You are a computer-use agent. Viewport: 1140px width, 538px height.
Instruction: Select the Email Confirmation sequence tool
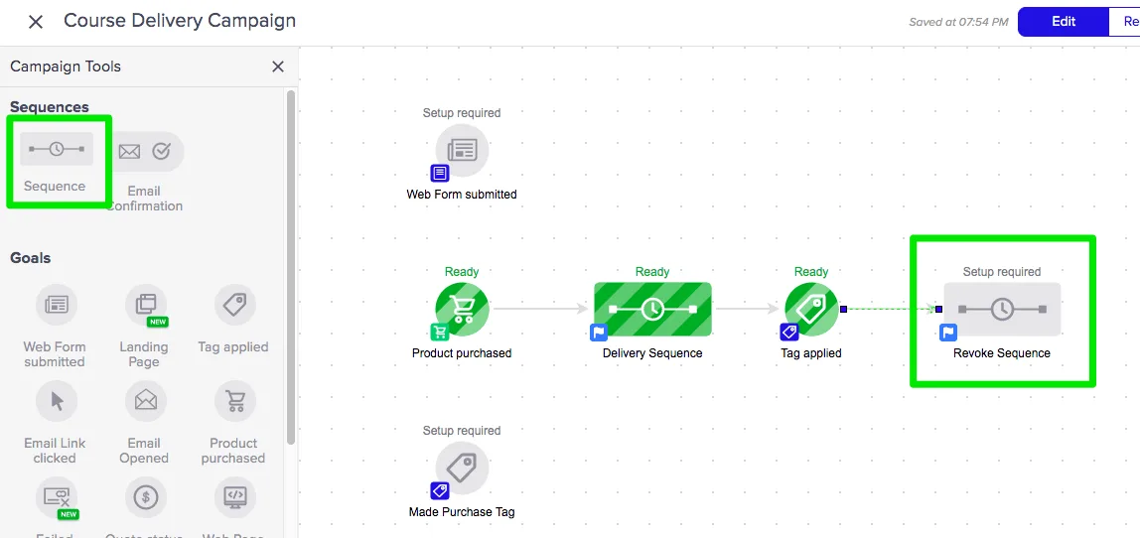coord(145,152)
